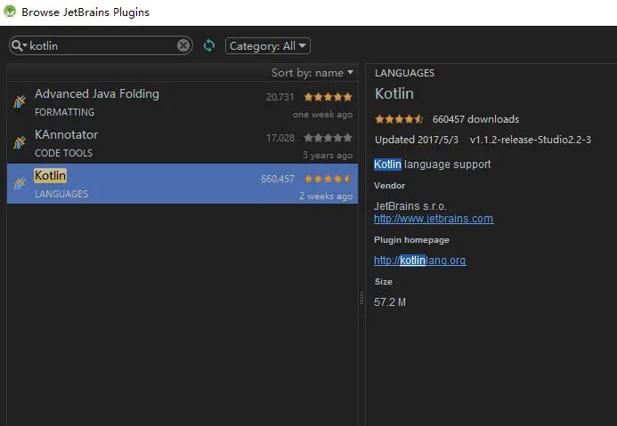Click KAnnotator grey star rating

pyautogui.click(x=329, y=138)
